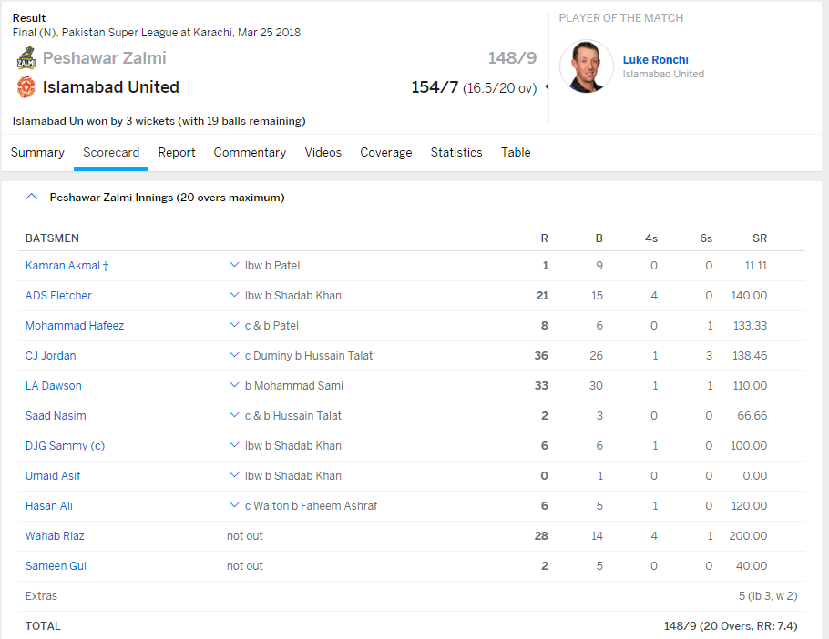Click the Sameen Gul batsman link
Screen dimensions: 829x639
point(56,566)
